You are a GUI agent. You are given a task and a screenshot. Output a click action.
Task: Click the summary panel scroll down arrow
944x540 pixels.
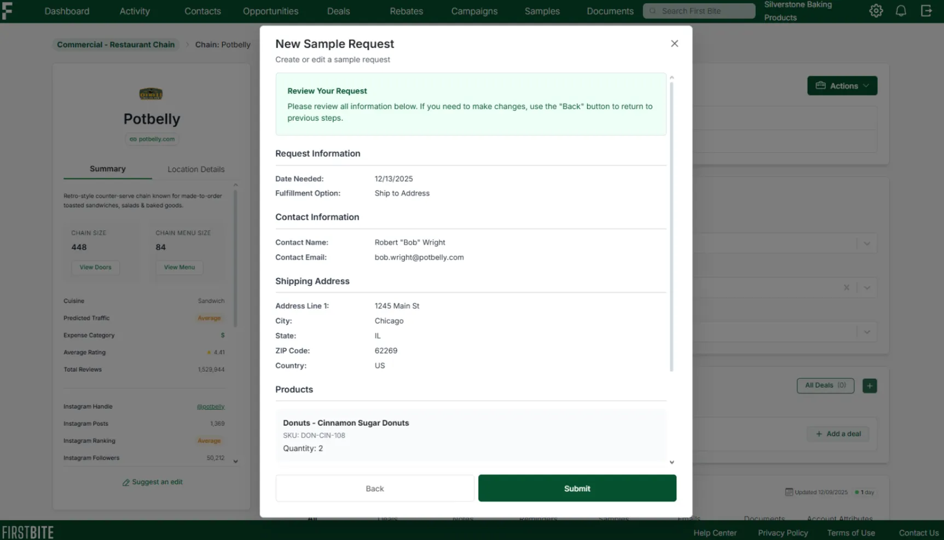coord(235,461)
